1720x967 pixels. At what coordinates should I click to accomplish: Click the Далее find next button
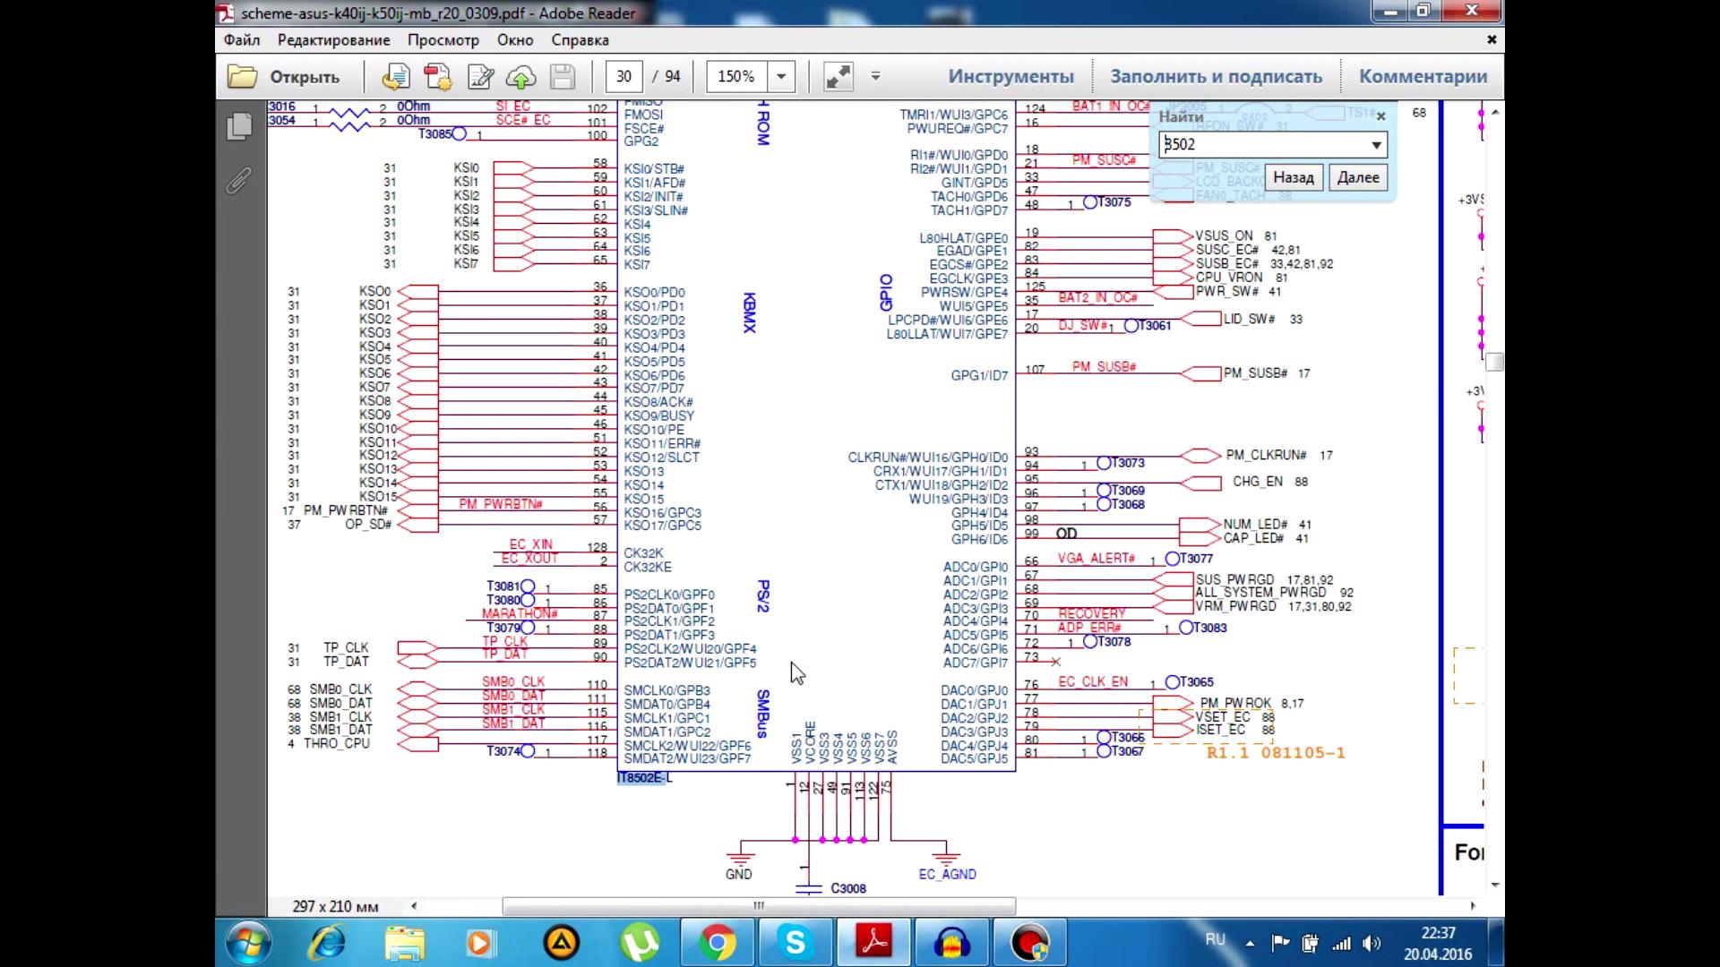coord(1358,177)
